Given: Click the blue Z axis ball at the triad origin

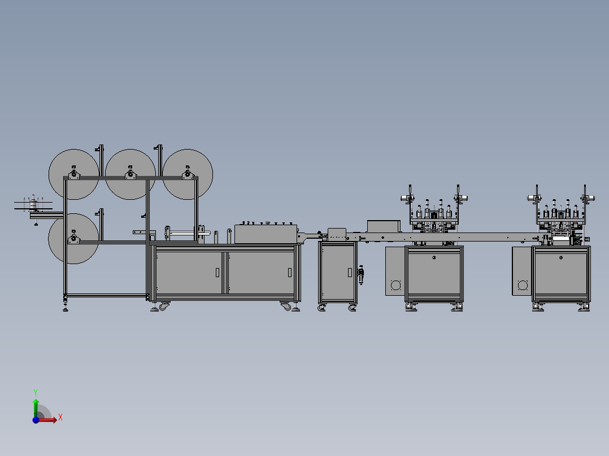Looking at the screenshot, I should [x=36, y=420].
